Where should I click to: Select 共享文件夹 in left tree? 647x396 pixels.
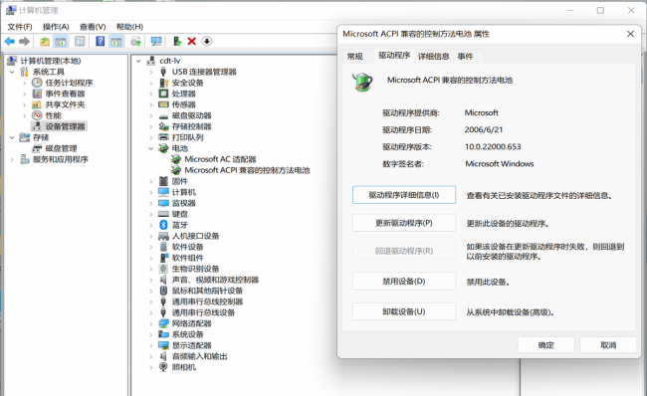[65, 104]
